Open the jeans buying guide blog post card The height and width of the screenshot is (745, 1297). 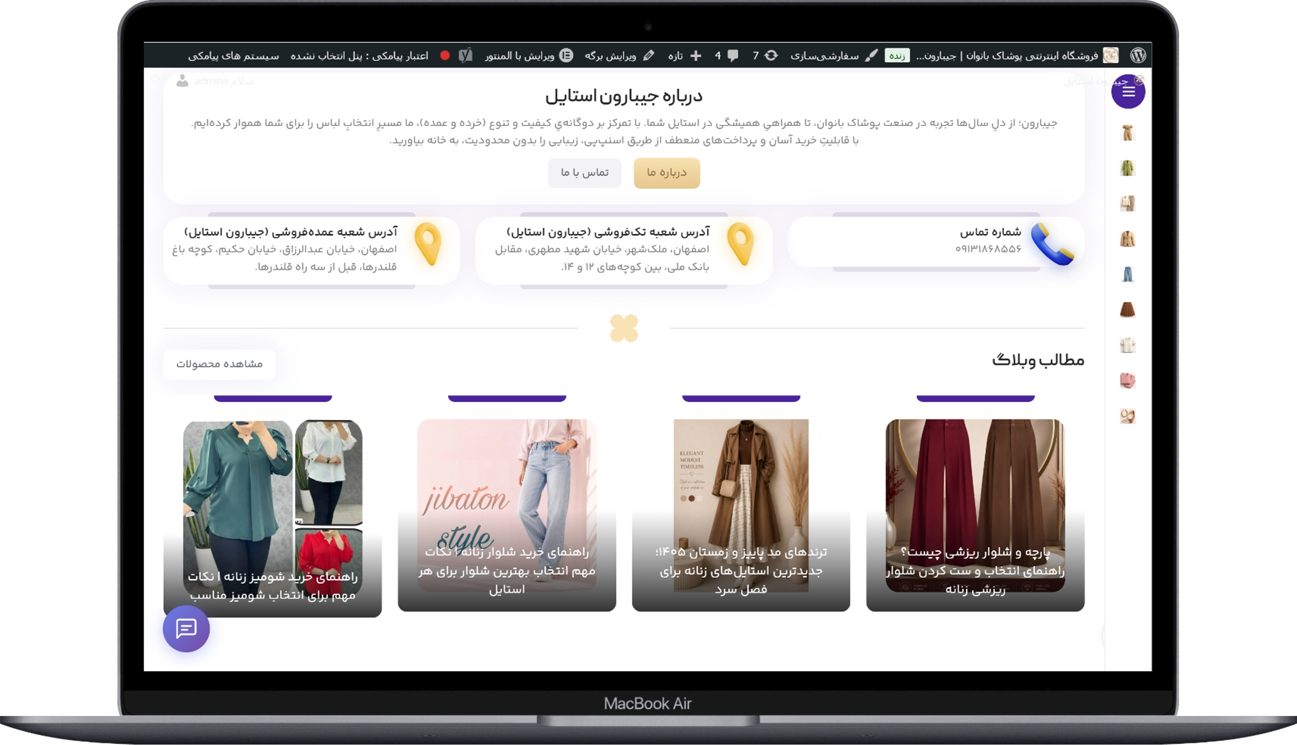[507, 515]
